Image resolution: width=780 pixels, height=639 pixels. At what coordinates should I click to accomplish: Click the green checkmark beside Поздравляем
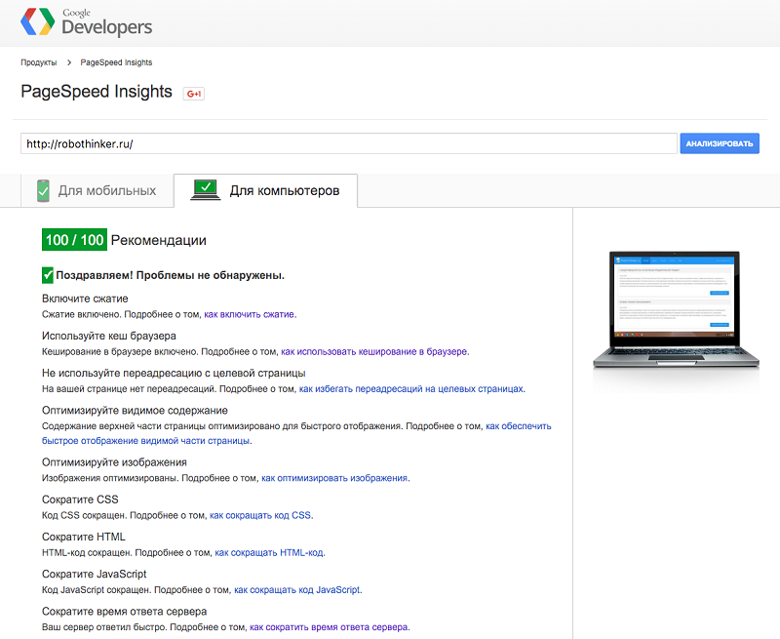pos(48,275)
